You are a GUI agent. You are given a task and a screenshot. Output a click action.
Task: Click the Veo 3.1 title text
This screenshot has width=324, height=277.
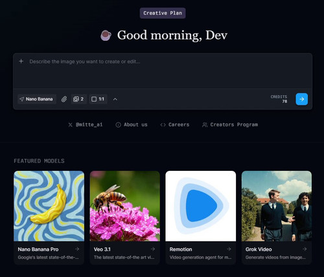[x=102, y=249]
